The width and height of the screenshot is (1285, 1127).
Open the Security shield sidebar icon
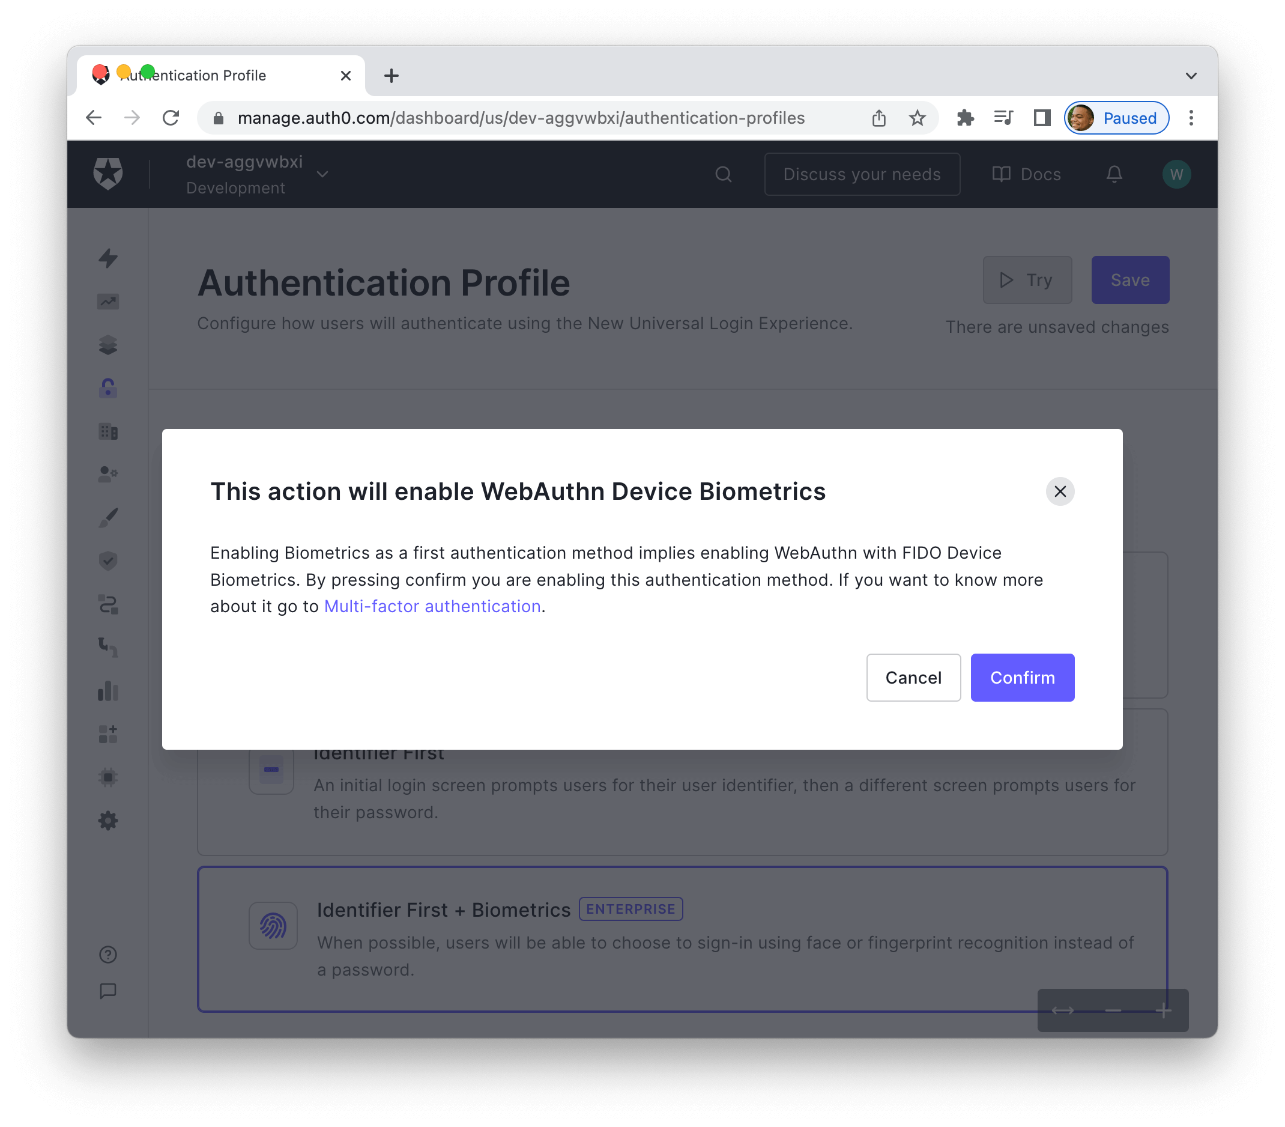point(108,560)
